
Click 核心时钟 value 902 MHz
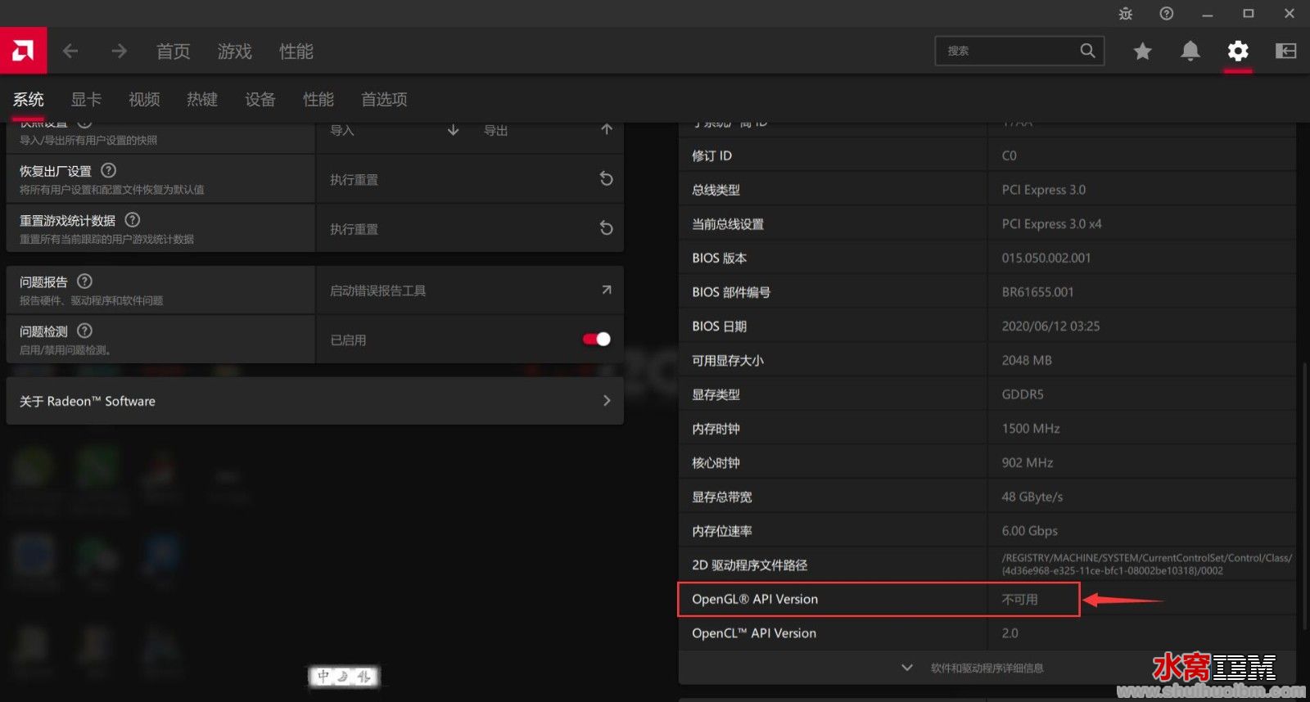[1028, 463]
